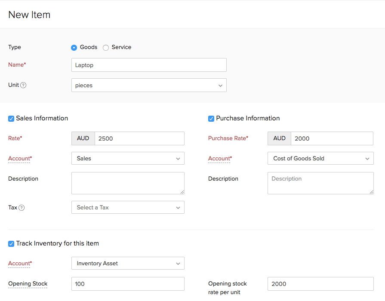This screenshot has height=301, width=385.
Task: Click the Purchase Rate field with 2000
Action: click(x=331, y=138)
